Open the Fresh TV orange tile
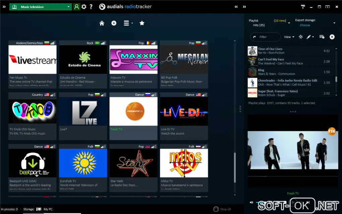This screenshot has height=214, width=342. pos(133,116)
